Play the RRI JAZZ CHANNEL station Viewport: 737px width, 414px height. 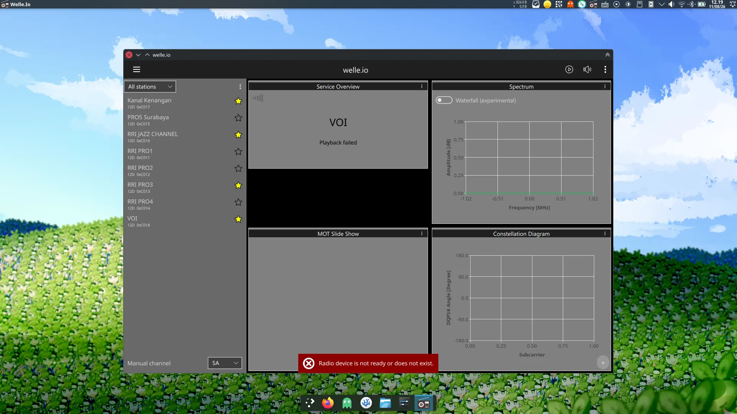(185, 136)
